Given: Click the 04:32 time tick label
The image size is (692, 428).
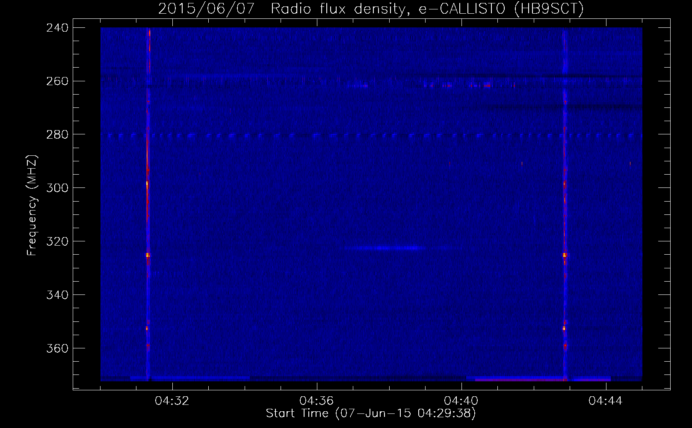Looking at the screenshot, I should [172, 401].
